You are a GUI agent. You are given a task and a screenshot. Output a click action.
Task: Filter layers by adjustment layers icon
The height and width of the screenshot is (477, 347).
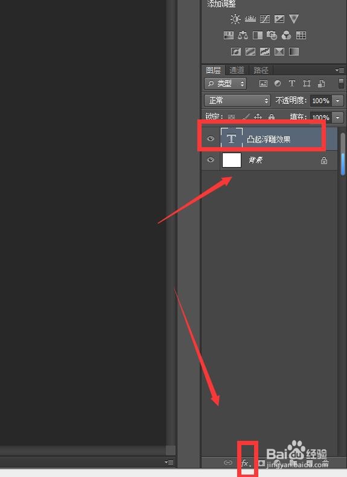[277, 83]
